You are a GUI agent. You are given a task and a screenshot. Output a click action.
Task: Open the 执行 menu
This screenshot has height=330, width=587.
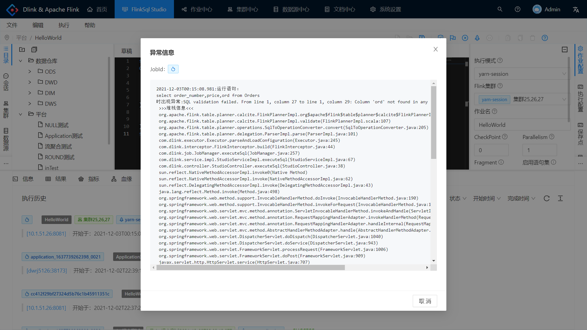[x=64, y=25]
